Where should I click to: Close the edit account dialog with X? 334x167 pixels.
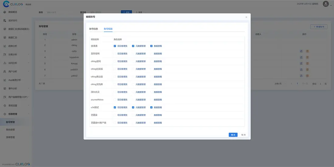pos(246,17)
